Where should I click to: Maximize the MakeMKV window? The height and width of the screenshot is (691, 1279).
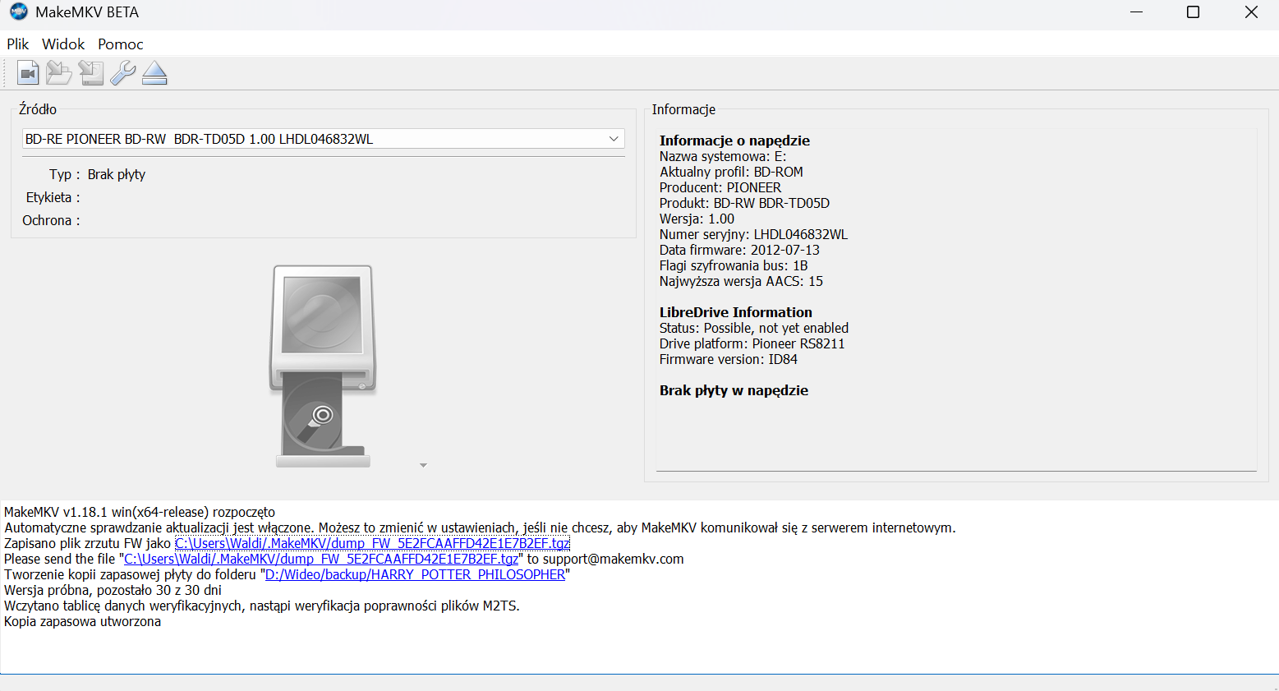1193,12
